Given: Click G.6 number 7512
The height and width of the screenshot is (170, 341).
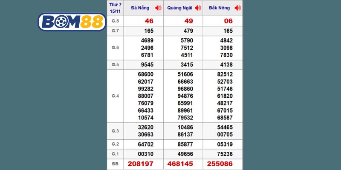Looking at the screenshot, I should click(187, 48).
